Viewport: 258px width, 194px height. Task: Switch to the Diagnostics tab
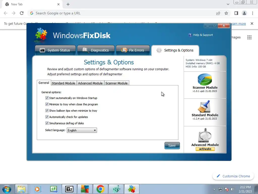(96, 50)
